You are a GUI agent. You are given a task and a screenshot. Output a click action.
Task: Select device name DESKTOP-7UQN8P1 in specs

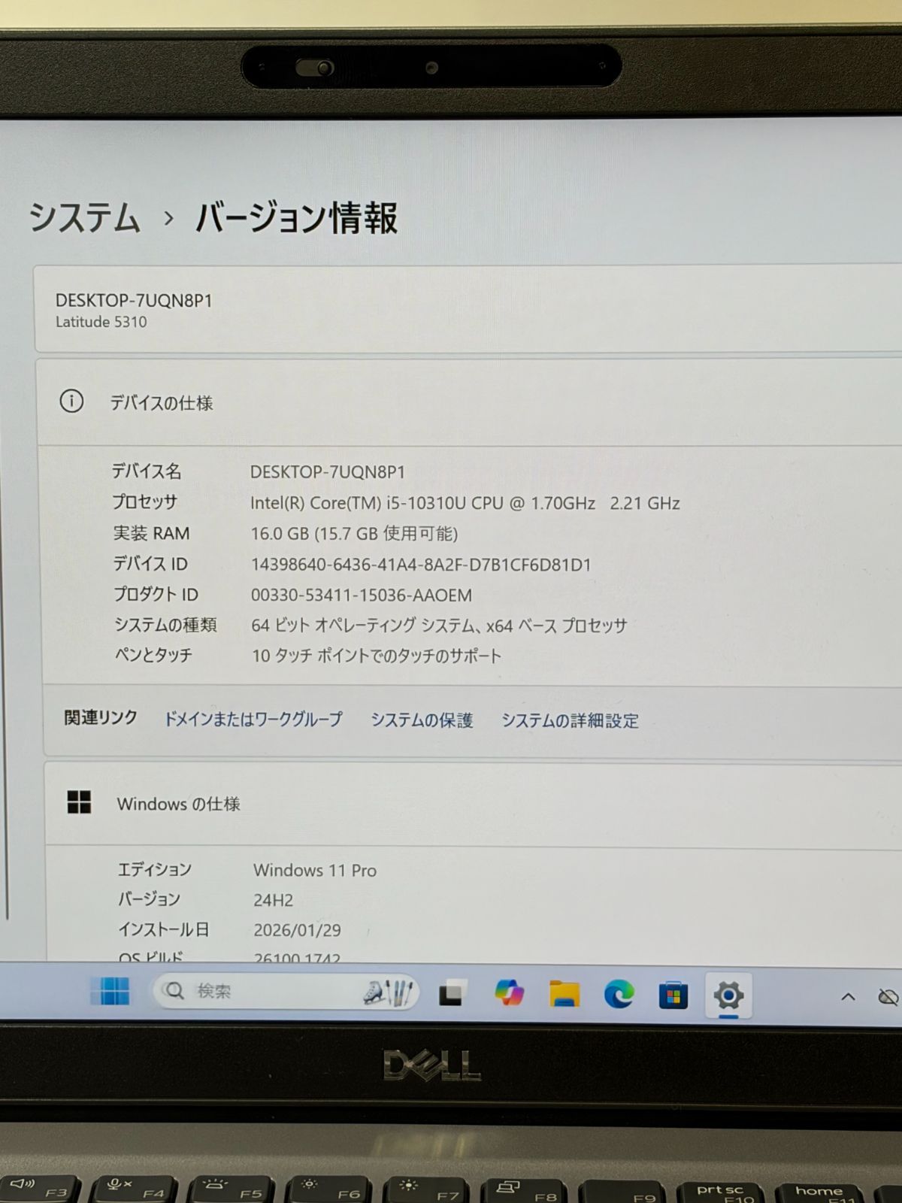[x=328, y=471]
